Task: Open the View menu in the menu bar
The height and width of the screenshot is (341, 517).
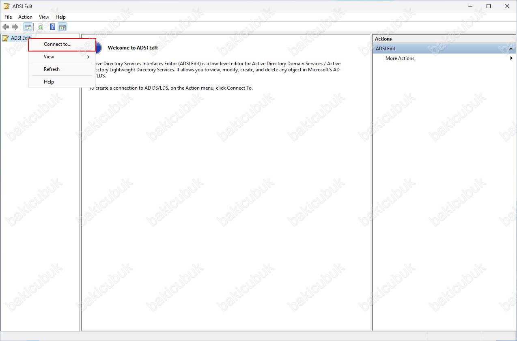Action: coord(44,17)
